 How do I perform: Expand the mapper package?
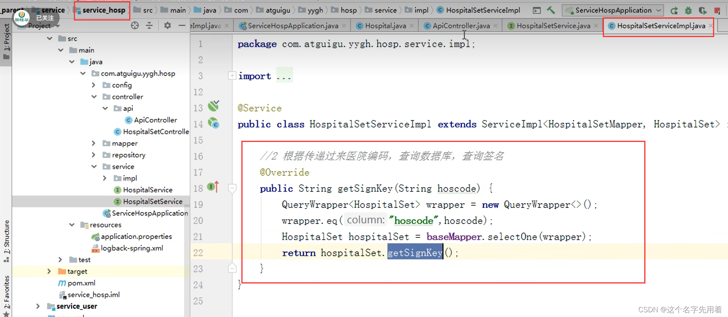pyautogui.click(x=94, y=143)
